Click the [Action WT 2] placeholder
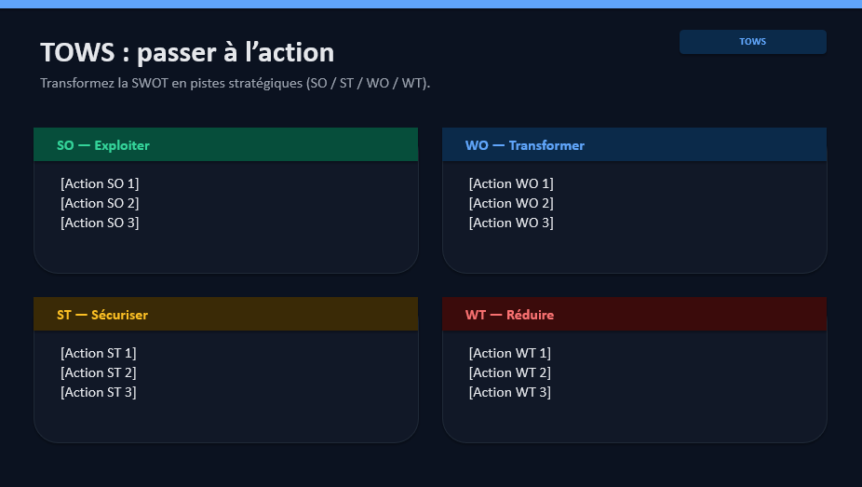Image resolution: width=862 pixels, height=487 pixels. click(510, 372)
